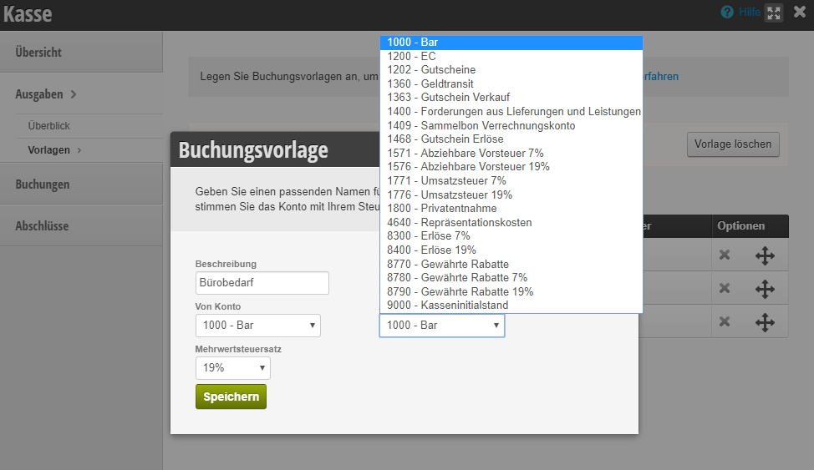
Task: Pick 9000 - Kasseninitialstand option
Action: point(447,305)
